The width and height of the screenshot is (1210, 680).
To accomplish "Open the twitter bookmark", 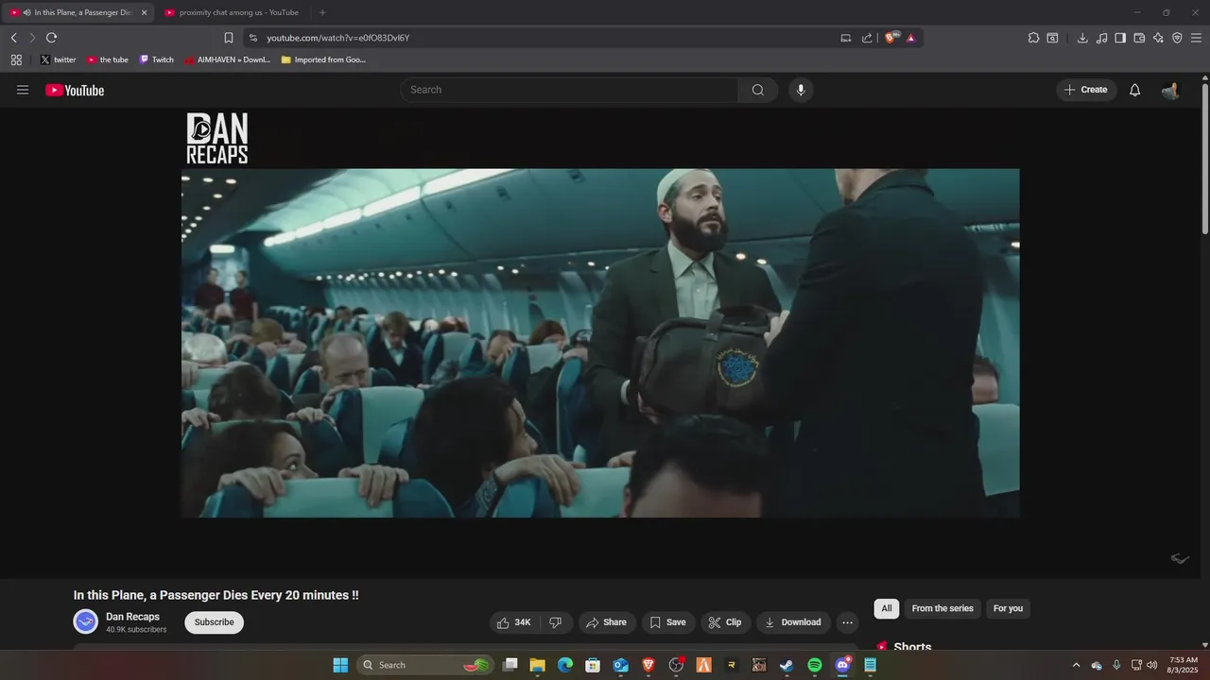I will (x=58, y=59).
